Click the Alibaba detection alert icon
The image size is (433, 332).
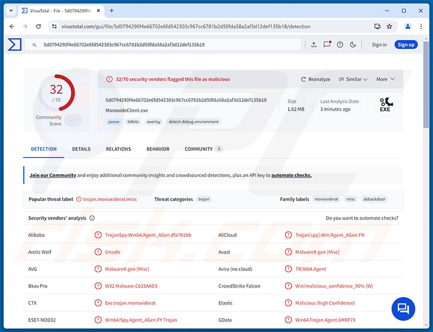coord(98,235)
